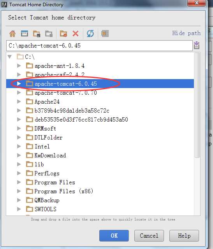
Task: Expand the DRMsoft folder arrow
Action: (x=19, y=128)
